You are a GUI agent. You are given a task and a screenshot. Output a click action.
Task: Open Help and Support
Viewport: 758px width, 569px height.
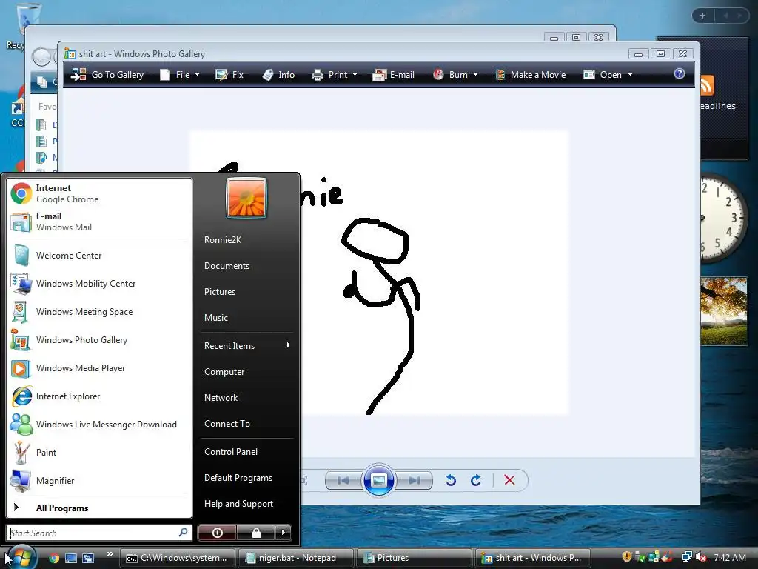coord(246,504)
